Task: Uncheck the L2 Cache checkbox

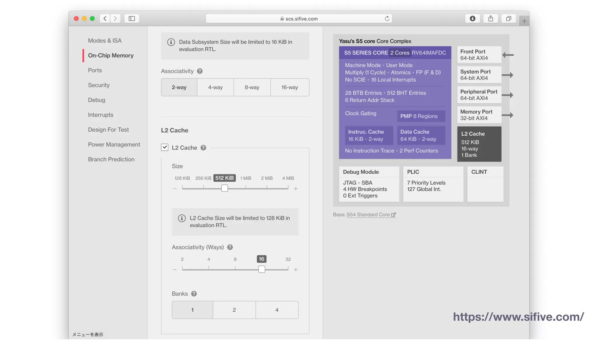Action: [165, 147]
